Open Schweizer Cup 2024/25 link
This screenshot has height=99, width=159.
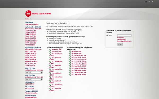point(34,77)
